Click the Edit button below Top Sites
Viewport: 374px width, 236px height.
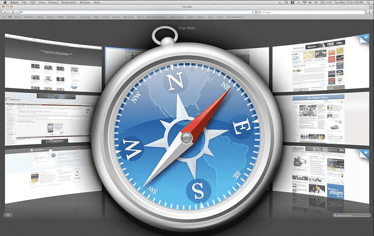8,215
